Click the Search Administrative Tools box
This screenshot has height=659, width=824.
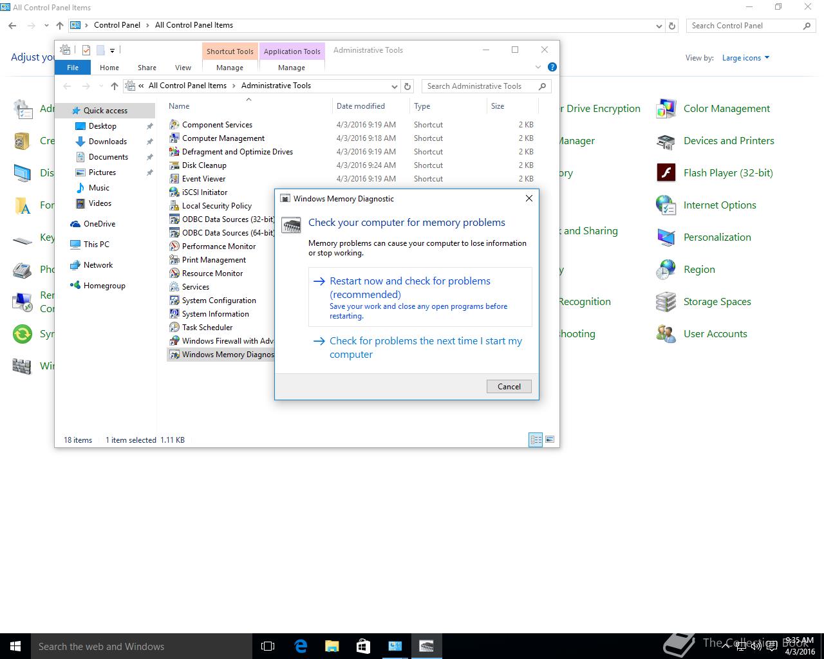pos(486,86)
